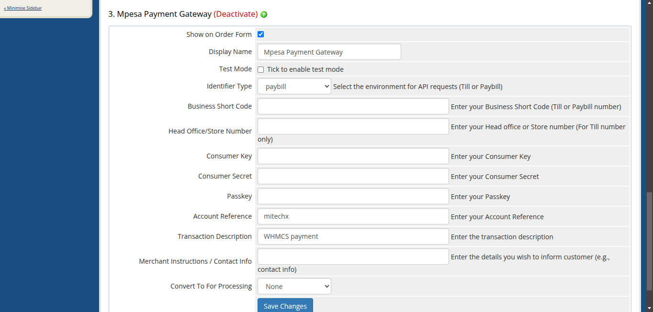Click the Business Short Code field
Viewport: 653px width, 312px height.
coord(353,106)
